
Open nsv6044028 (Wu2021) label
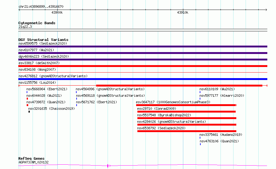44,96
